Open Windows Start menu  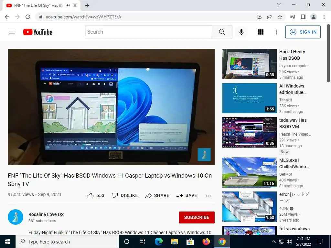(x=8, y=242)
